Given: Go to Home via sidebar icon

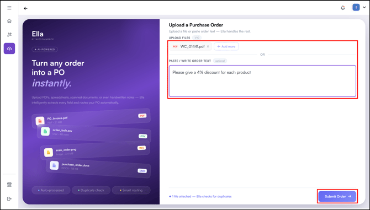Looking at the screenshot, I should pos(9,21).
